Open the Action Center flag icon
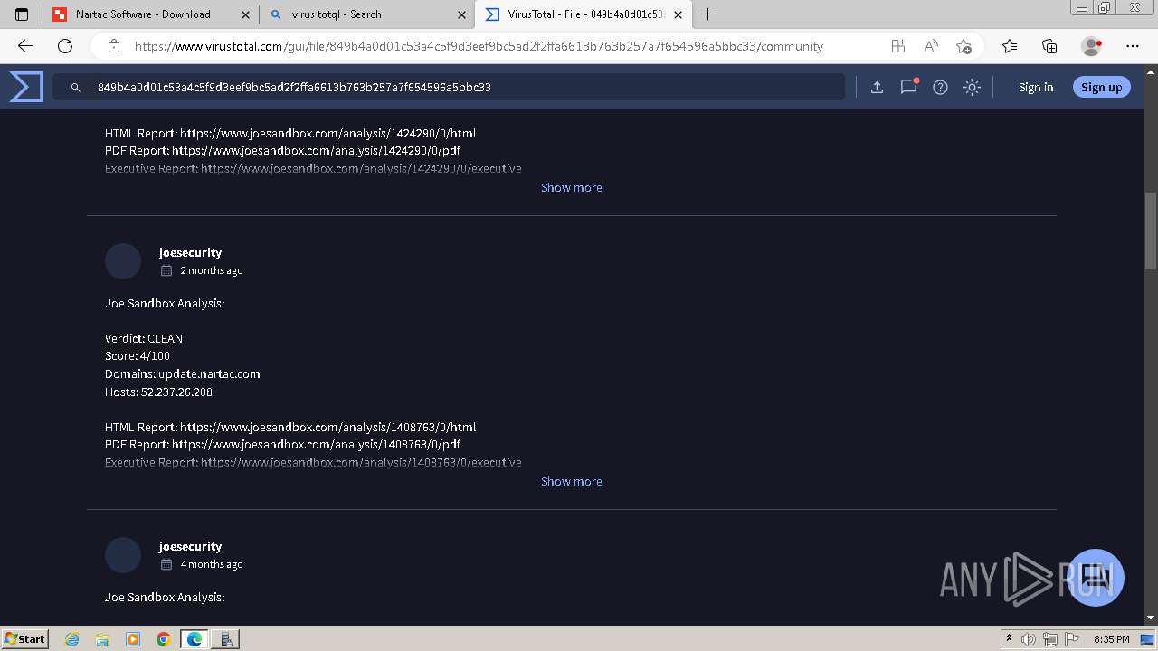Image resolution: width=1158 pixels, height=651 pixels. click(x=1071, y=639)
